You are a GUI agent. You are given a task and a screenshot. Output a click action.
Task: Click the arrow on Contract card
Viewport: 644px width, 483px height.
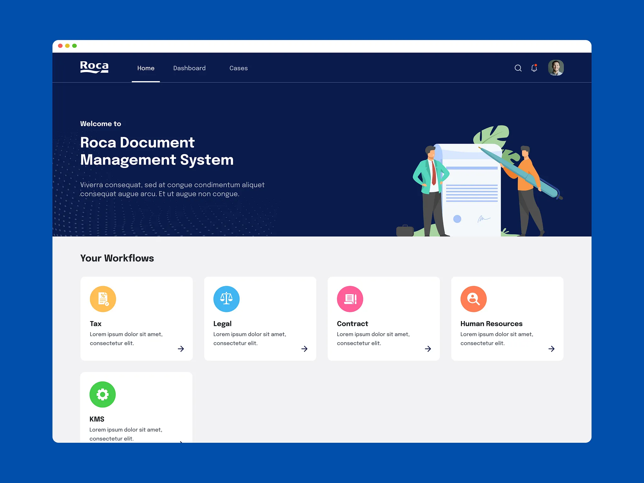pyautogui.click(x=428, y=349)
